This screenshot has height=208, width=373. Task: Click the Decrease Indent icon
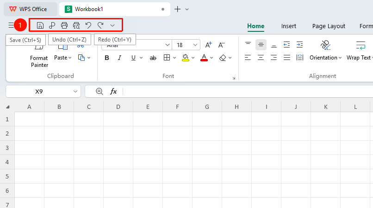pos(286,45)
